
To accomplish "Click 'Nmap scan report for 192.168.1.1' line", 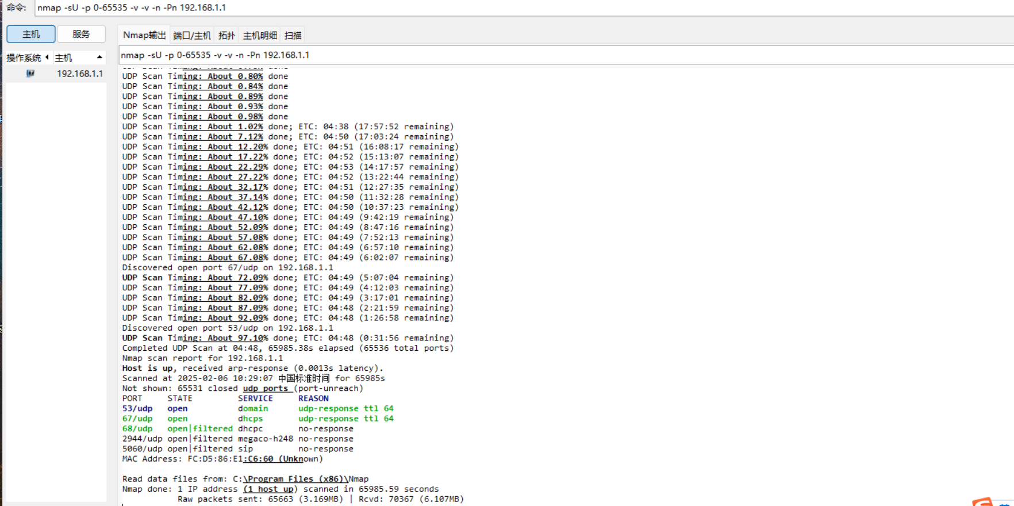I will click(202, 358).
